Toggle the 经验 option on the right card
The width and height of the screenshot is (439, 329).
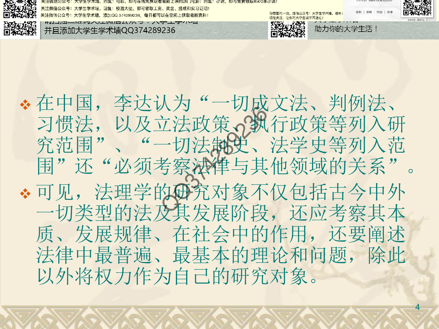point(379,12)
